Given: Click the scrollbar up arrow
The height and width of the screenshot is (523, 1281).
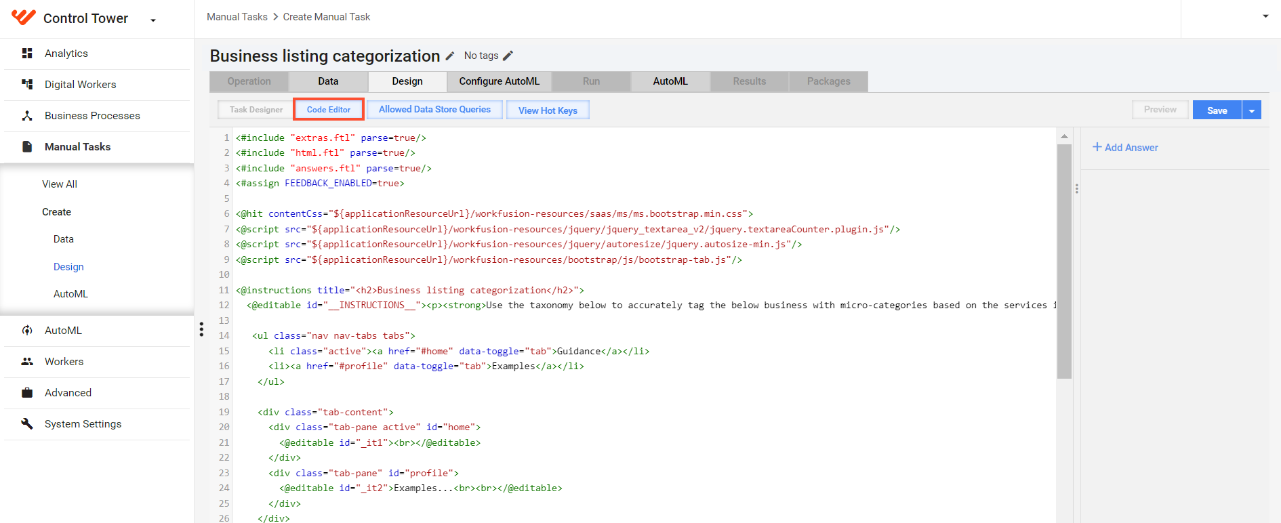Looking at the screenshot, I should tap(1064, 136).
